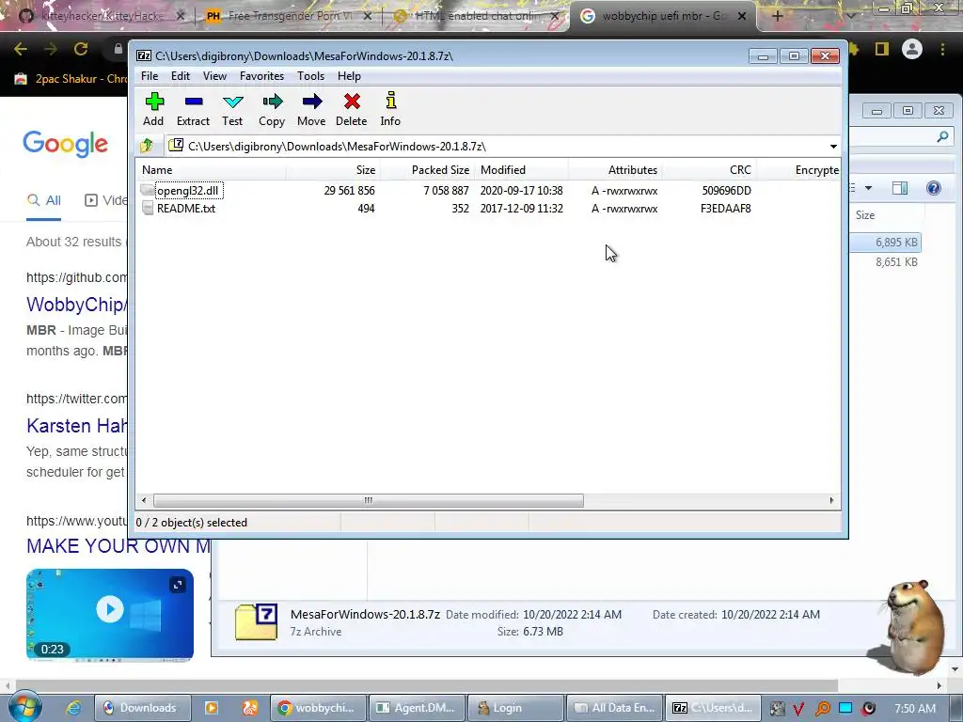
Task: Click the hamster desktop character
Action: (x=912, y=626)
